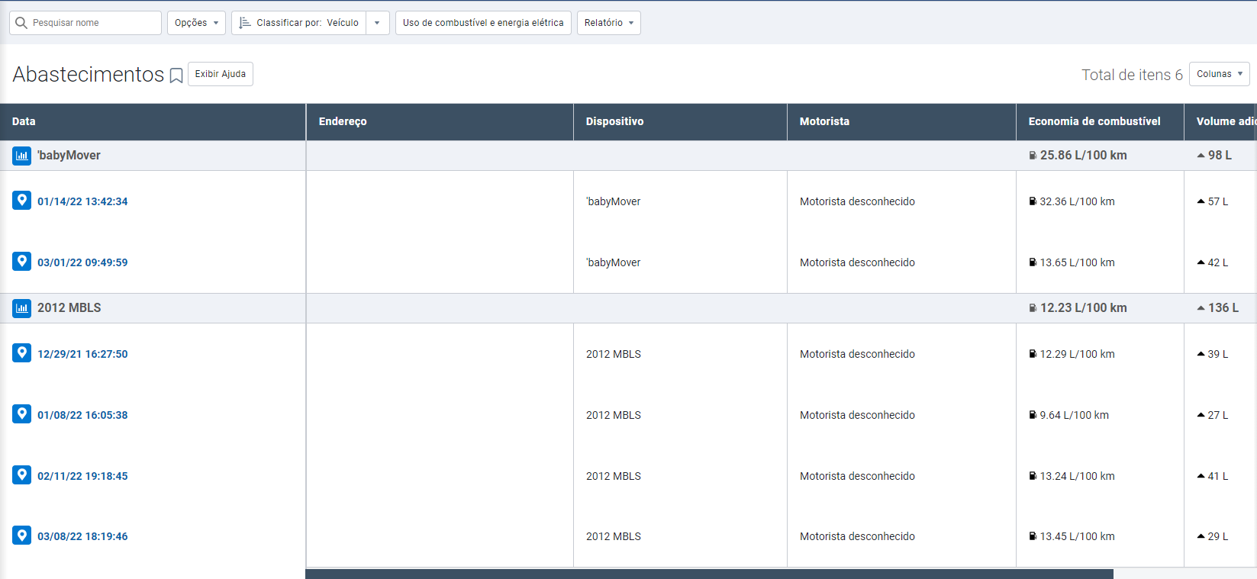Viewport: 1257px width, 579px height.
Task: Open the 02/11/22 19:18:45 fill-up link
Action: (82, 476)
